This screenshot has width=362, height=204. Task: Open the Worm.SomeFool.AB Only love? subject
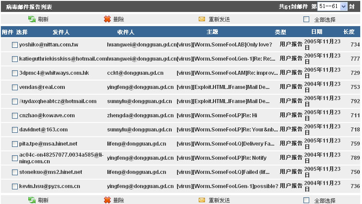(x=224, y=45)
